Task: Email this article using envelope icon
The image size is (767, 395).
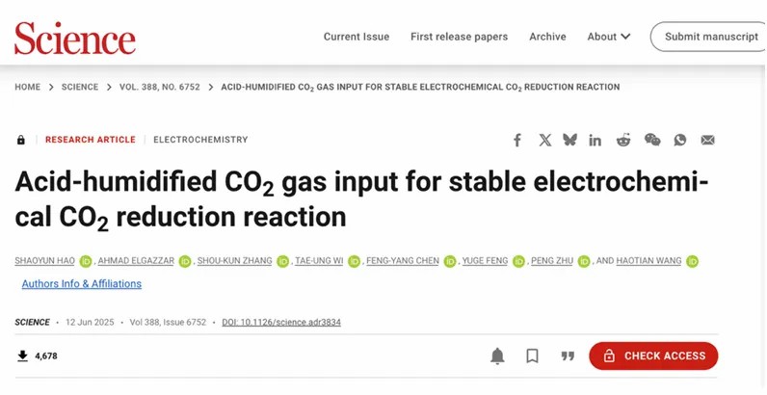Action: pyautogui.click(x=707, y=141)
